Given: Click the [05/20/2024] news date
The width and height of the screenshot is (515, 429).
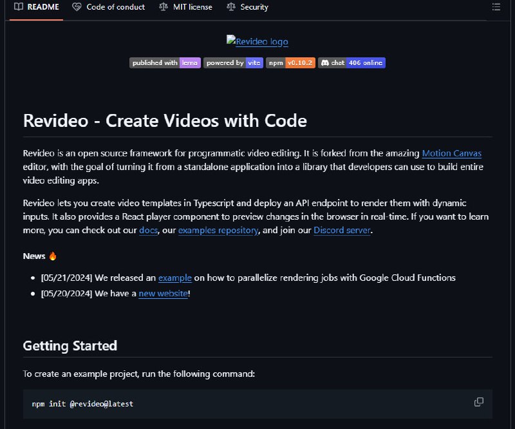Looking at the screenshot, I should [67, 293].
